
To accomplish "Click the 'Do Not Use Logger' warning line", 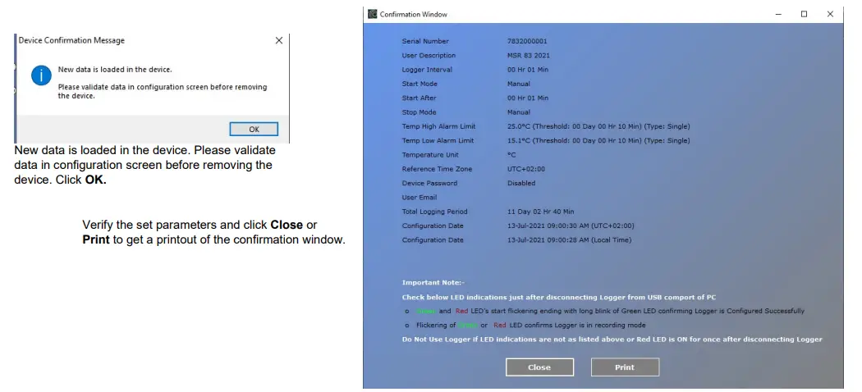I will click(x=612, y=340).
